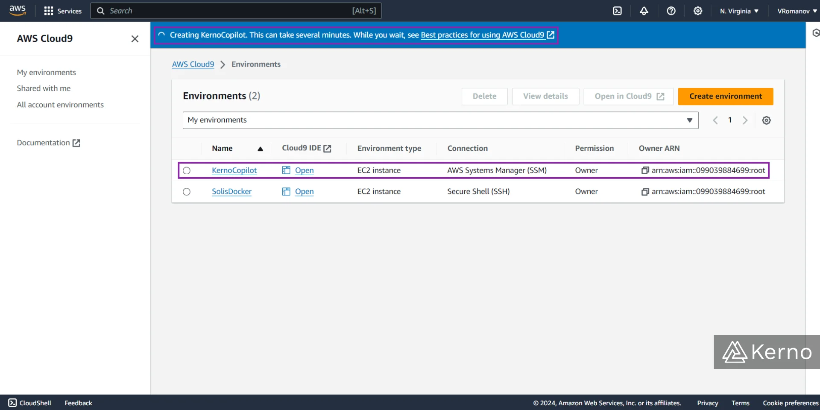Click the Permission column header
The height and width of the screenshot is (410, 820).
tap(594, 148)
